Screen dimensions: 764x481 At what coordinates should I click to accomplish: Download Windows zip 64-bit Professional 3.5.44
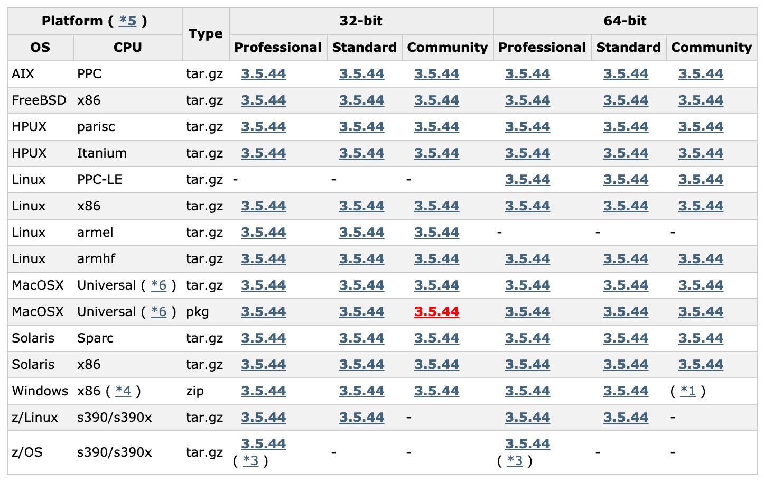527,391
